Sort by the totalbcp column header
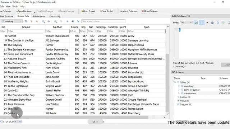The width and height of the screenshot is (230, 129). click(101, 27)
